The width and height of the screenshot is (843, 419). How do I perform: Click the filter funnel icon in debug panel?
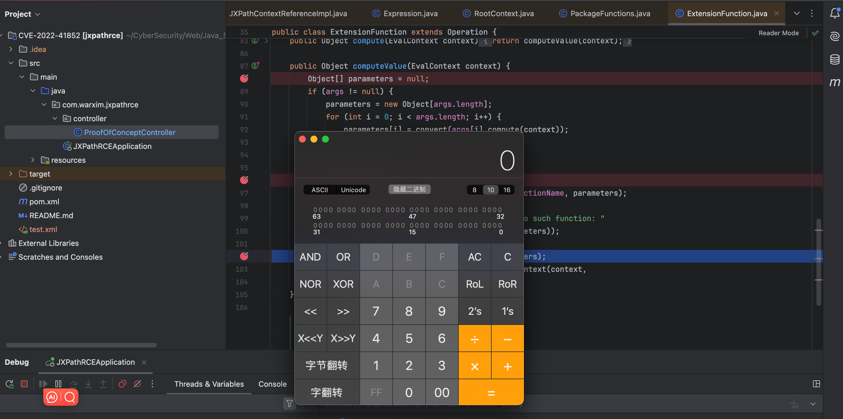point(289,404)
